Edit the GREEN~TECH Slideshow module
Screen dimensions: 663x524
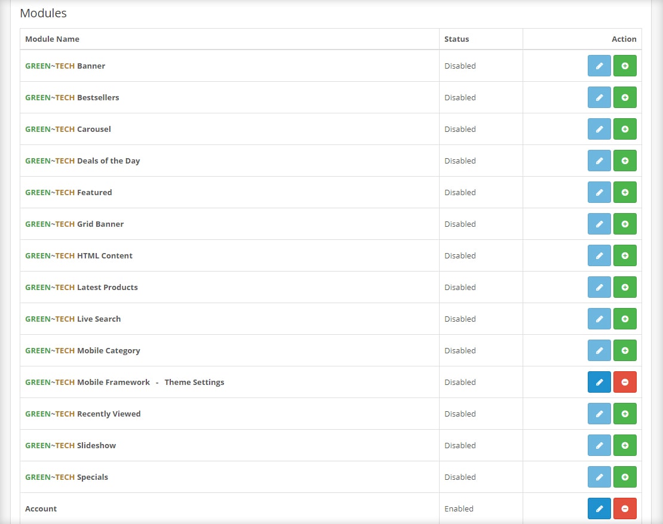(599, 445)
